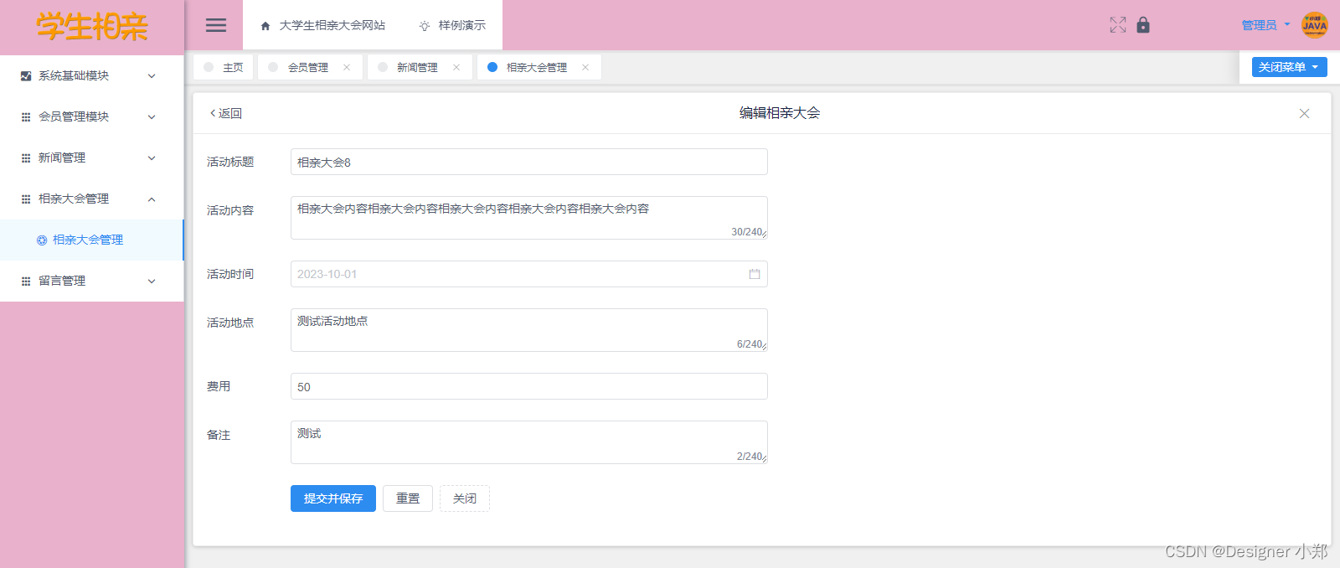1340x568 pixels.
Task: Close the 编辑相亲大会 panel with X
Action: pyautogui.click(x=1304, y=114)
